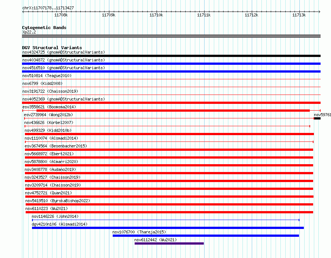Click the chrX:11707178..11713427 coordinate label

pyautogui.click(x=48, y=8)
